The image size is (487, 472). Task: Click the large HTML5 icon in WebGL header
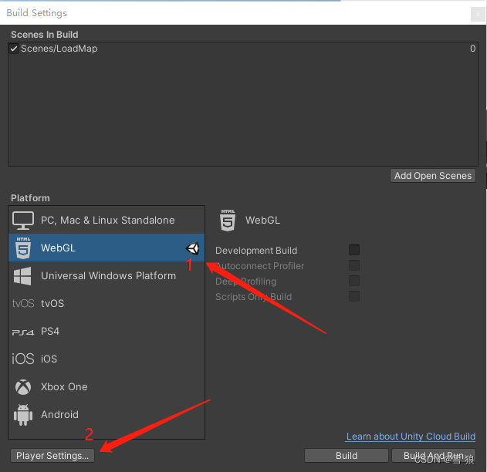(x=228, y=221)
